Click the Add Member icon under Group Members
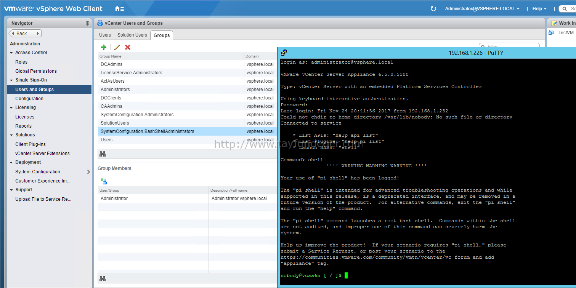The height and width of the screenshot is (288, 576). [104, 181]
